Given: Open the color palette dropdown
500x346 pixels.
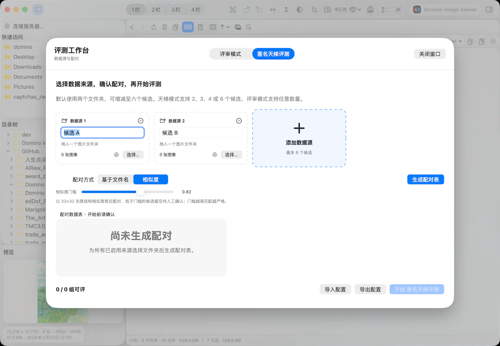Looking at the screenshot, I should point(355,10).
